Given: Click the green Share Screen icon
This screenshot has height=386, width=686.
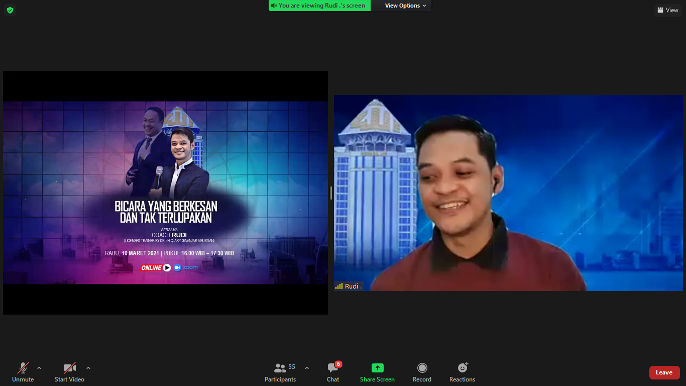Looking at the screenshot, I should pos(377,368).
